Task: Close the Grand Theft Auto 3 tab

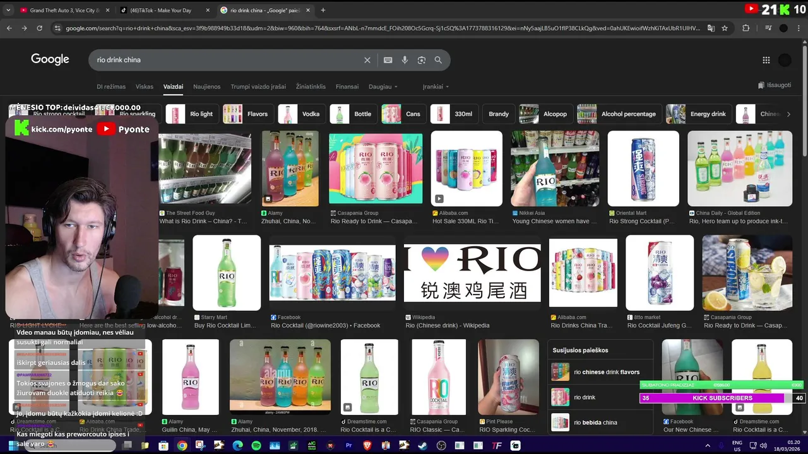Action: [107, 10]
